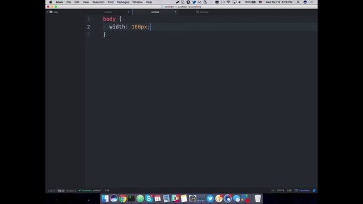Image resolution: width=363 pixels, height=204 pixels.
Task: Open Slack from the Dock
Action: click(x=175, y=198)
